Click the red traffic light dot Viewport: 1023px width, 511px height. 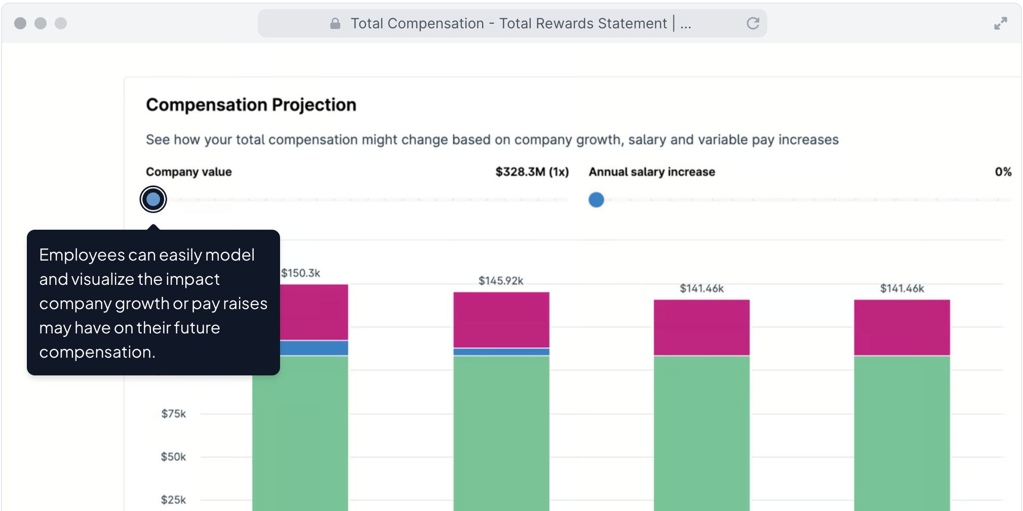pos(20,23)
